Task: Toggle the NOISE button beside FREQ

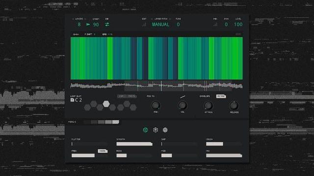Action: pyautogui.click(x=103, y=151)
